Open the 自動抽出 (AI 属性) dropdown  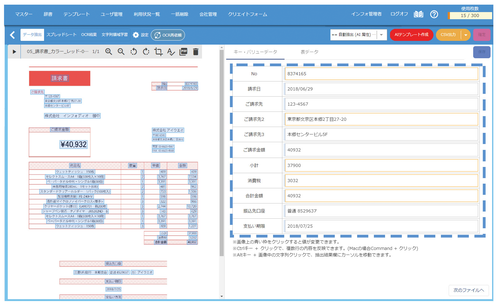tap(358, 35)
